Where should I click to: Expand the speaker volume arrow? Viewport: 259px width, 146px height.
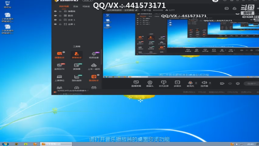210,83
